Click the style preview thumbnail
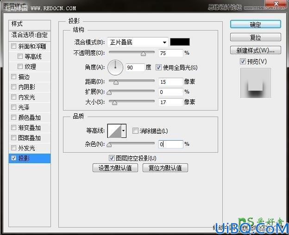This screenshot has height=235, width=289. (256, 83)
